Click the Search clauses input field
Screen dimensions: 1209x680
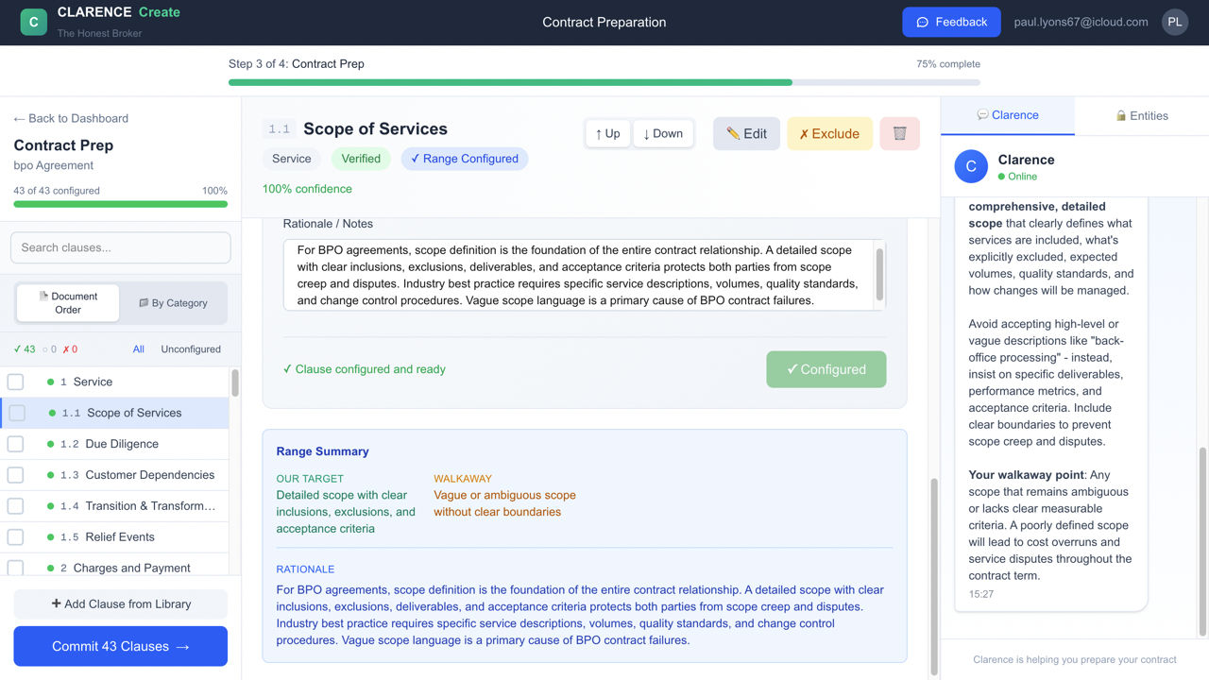click(120, 247)
